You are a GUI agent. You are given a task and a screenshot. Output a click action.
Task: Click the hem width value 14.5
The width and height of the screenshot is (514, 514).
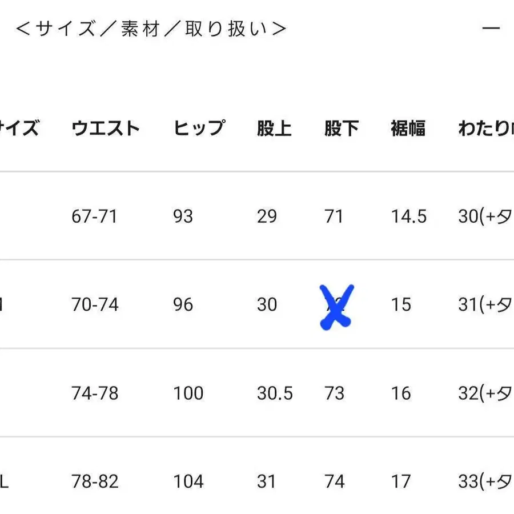[x=408, y=216]
